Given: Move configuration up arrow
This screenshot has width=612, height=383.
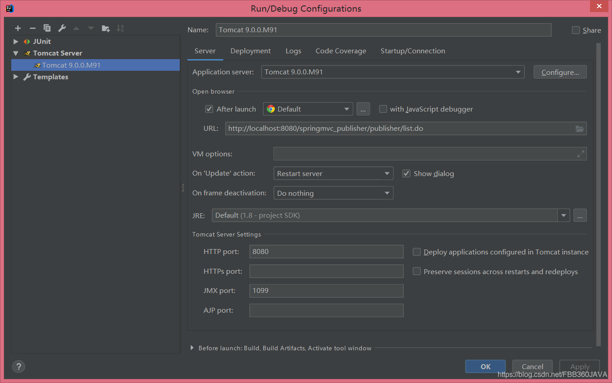Looking at the screenshot, I should [x=76, y=28].
